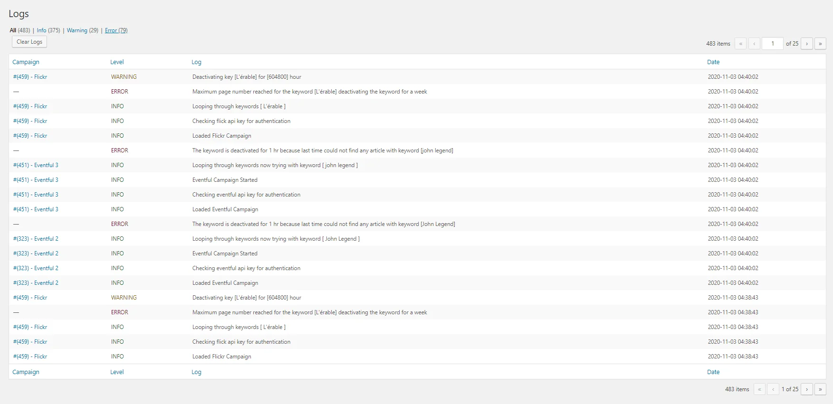Sort logs by the Campaign column
Viewport: 833px width, 404px height.
[x=26, y=62]
